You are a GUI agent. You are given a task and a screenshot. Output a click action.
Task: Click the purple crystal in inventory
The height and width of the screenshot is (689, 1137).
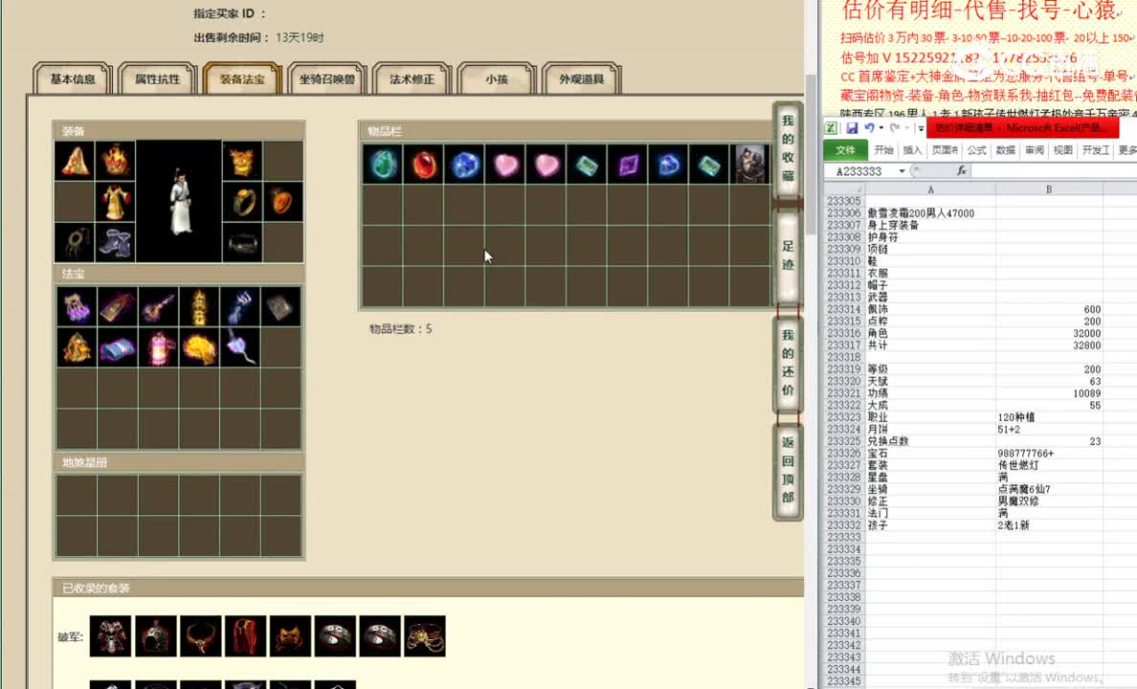click(x=628, y=164)
